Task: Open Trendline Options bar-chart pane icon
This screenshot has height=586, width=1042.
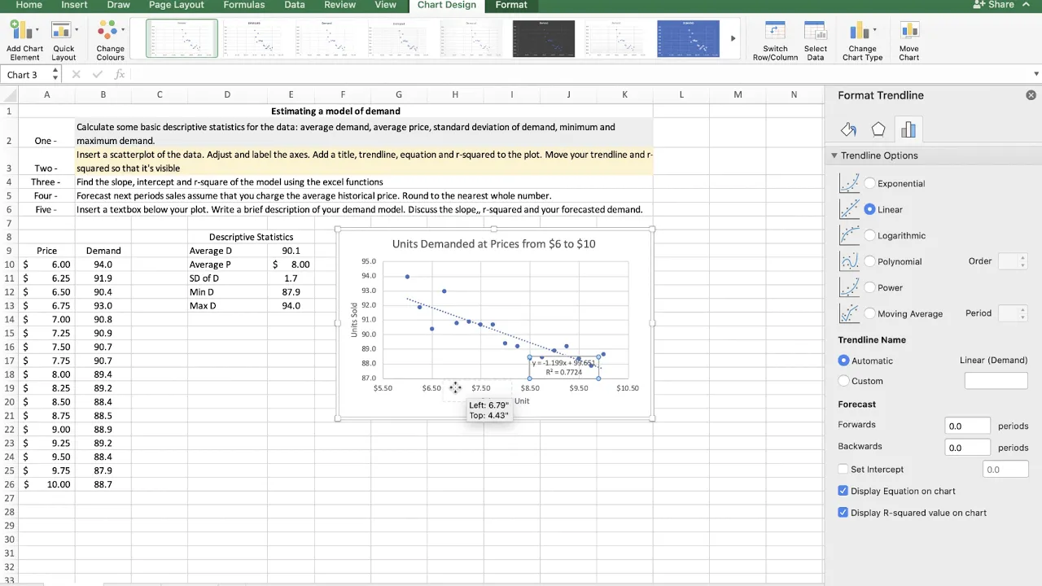Action: 908,129
